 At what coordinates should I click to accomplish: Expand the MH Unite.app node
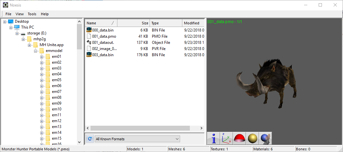pyautogui.click(x=29, y=45)
